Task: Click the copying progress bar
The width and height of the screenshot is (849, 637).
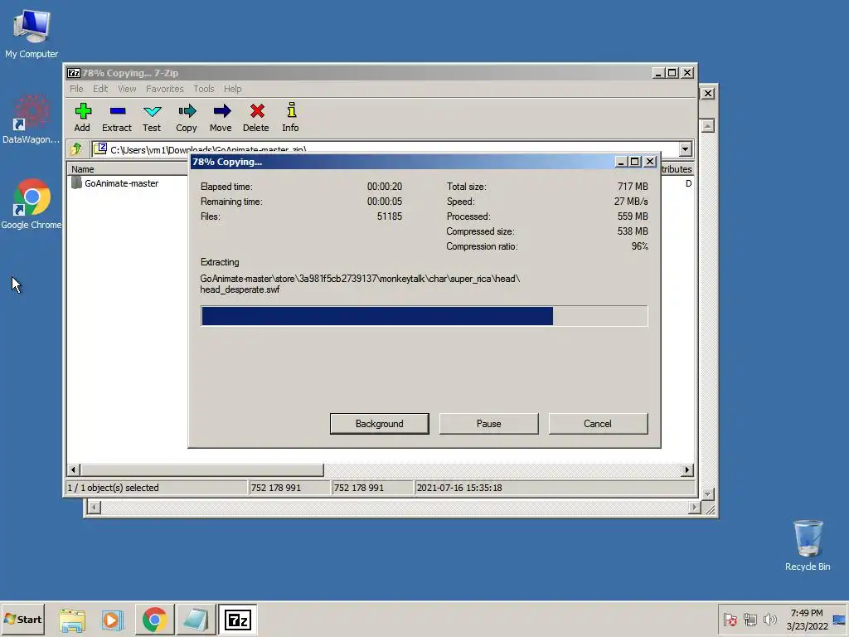Action: [x=424, y=316]
